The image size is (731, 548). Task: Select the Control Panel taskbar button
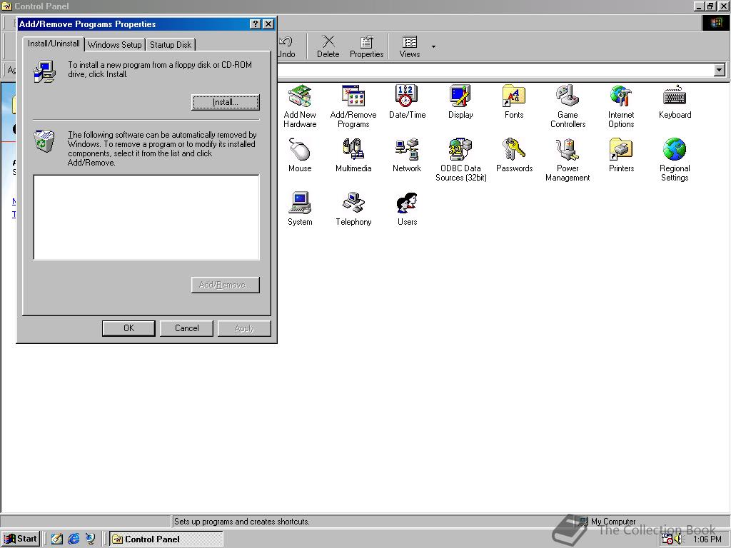(x=166, y=539)
